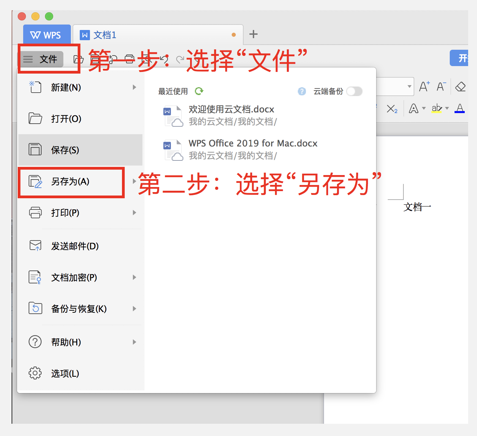The width and height of the screenshot is (477, 436).
Task: Apply the text highlight ab icon
Action: (x=437, y=109)
